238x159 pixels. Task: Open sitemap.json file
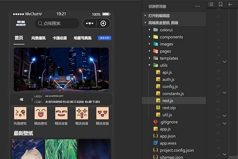tap(171, 157)
